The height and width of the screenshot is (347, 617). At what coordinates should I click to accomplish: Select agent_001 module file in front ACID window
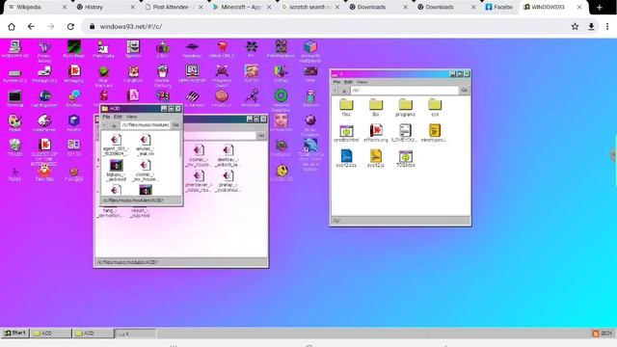tap(116, 145)
